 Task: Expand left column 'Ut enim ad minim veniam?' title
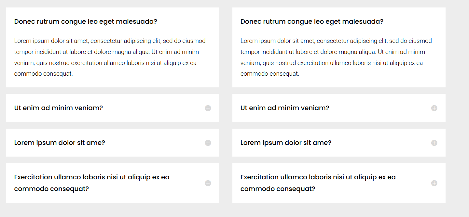pyautogui.click(x=59, y=108)
